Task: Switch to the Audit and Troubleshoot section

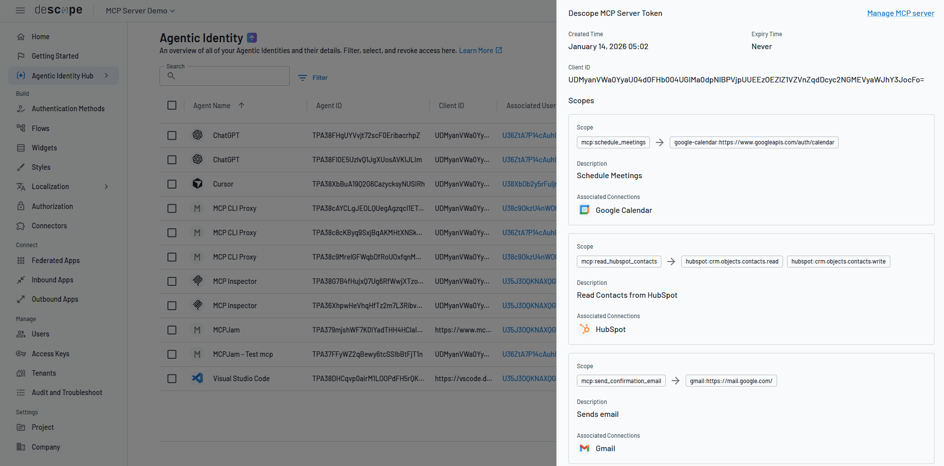Action: (x=68, y=392)
